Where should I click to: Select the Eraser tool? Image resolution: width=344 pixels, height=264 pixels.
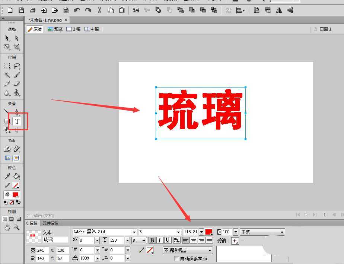click(x=16, y=84)
